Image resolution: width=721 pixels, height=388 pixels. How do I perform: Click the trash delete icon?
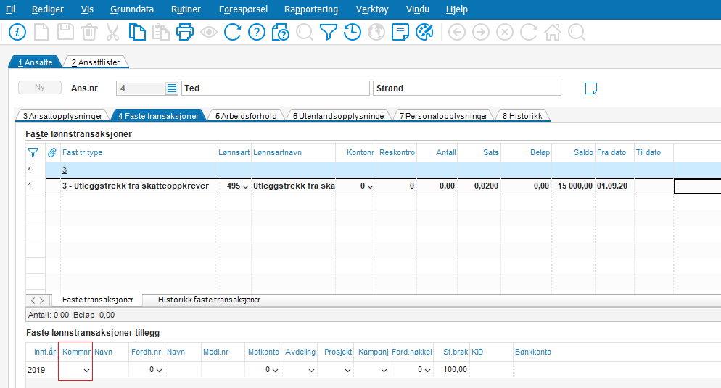[89, 32]
